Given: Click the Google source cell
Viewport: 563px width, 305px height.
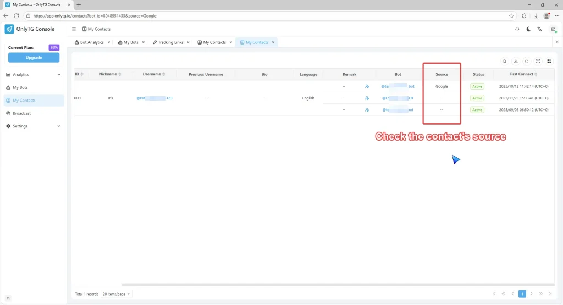Looking at the screenshot, I should coord(441,86).
